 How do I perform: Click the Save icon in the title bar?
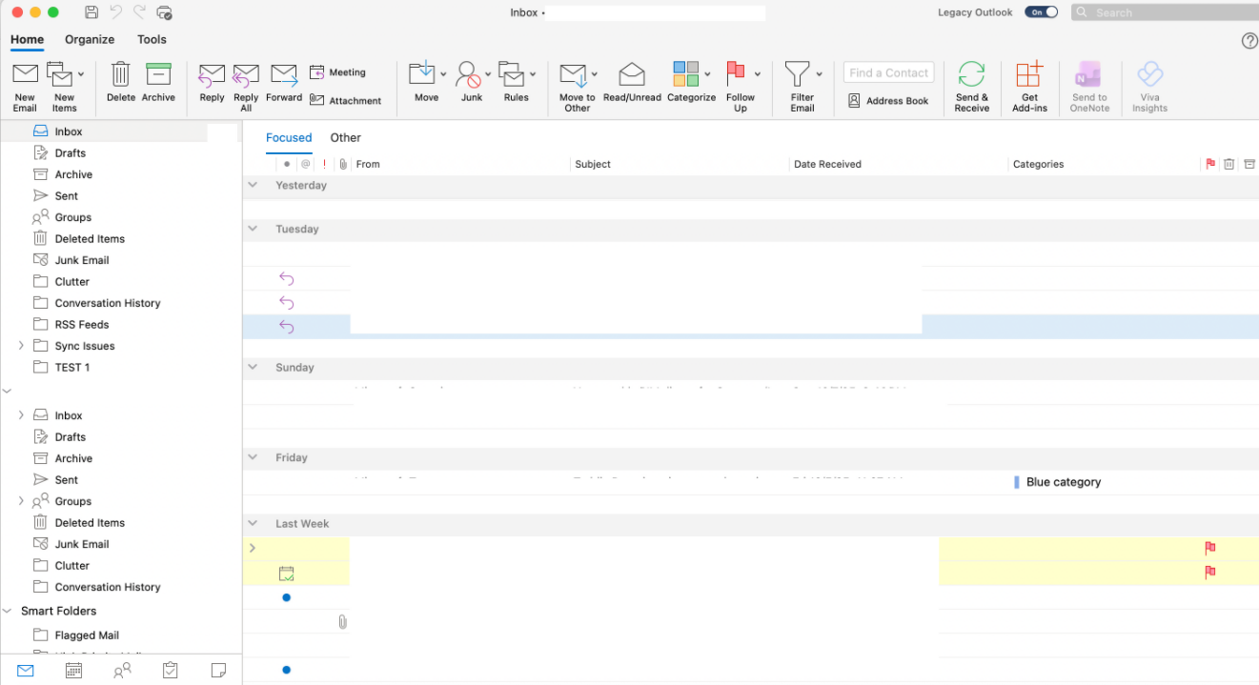[91, 12]
